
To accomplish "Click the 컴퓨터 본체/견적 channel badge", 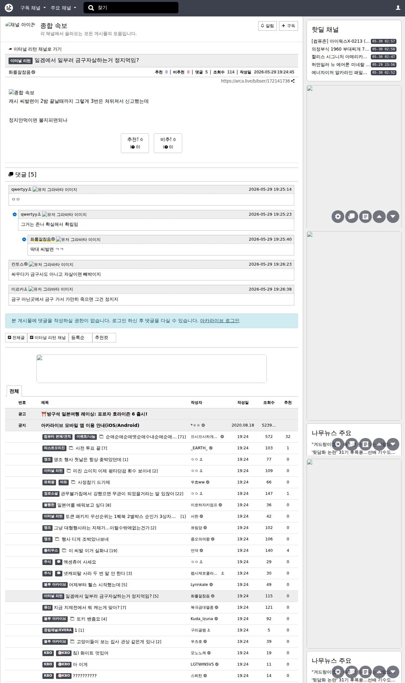I will (58, 437).
